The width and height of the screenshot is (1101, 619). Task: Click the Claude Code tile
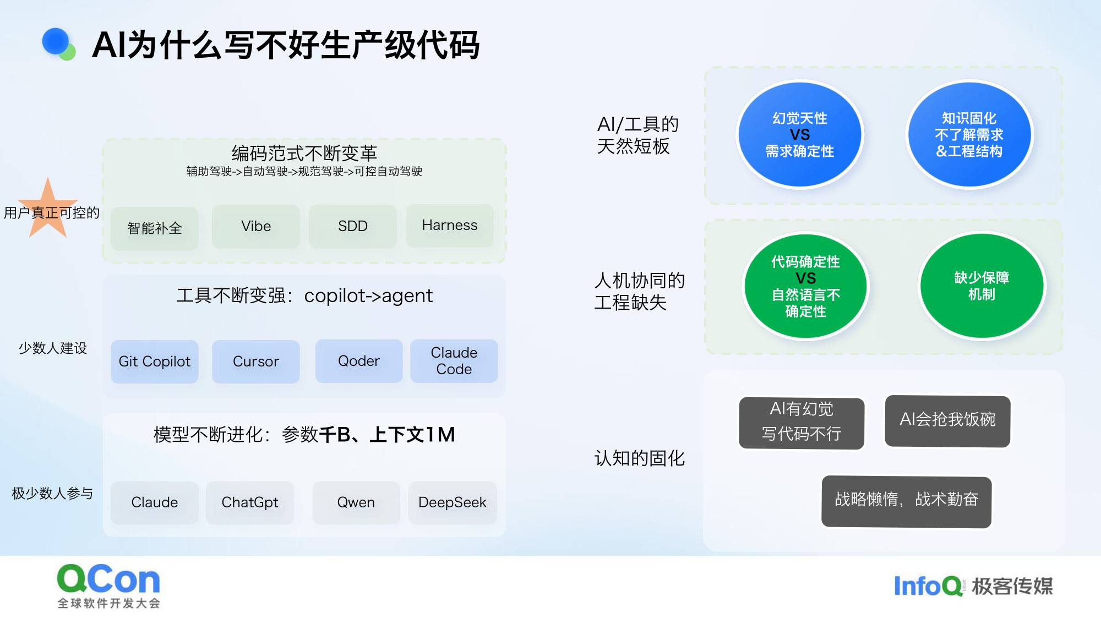(454, 361)
